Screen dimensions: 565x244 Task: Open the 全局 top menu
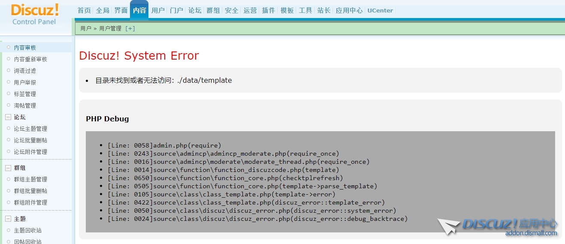(103, 10)
